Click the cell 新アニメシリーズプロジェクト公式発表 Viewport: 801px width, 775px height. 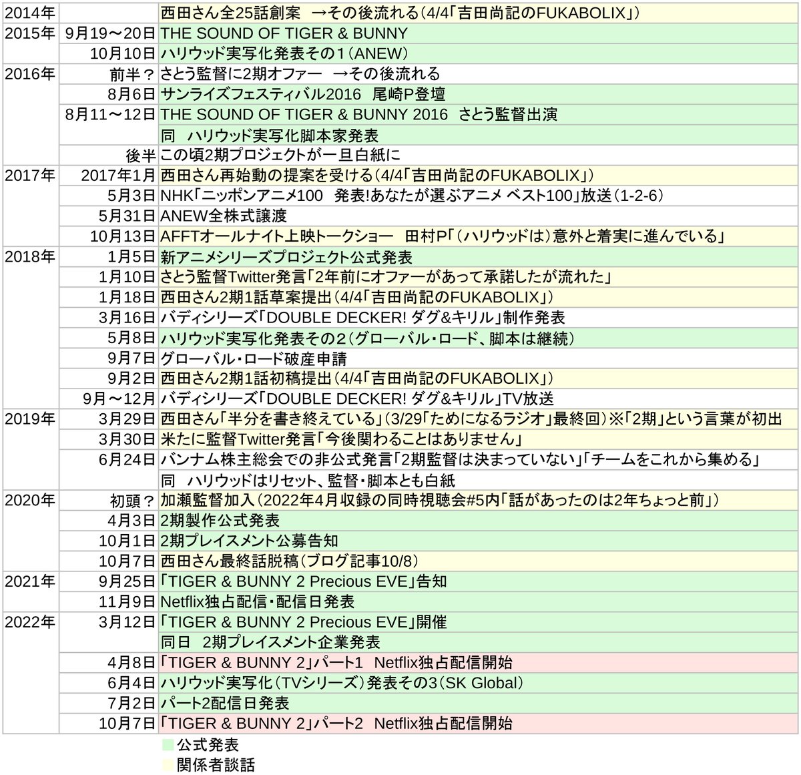[x=479, y=257]
